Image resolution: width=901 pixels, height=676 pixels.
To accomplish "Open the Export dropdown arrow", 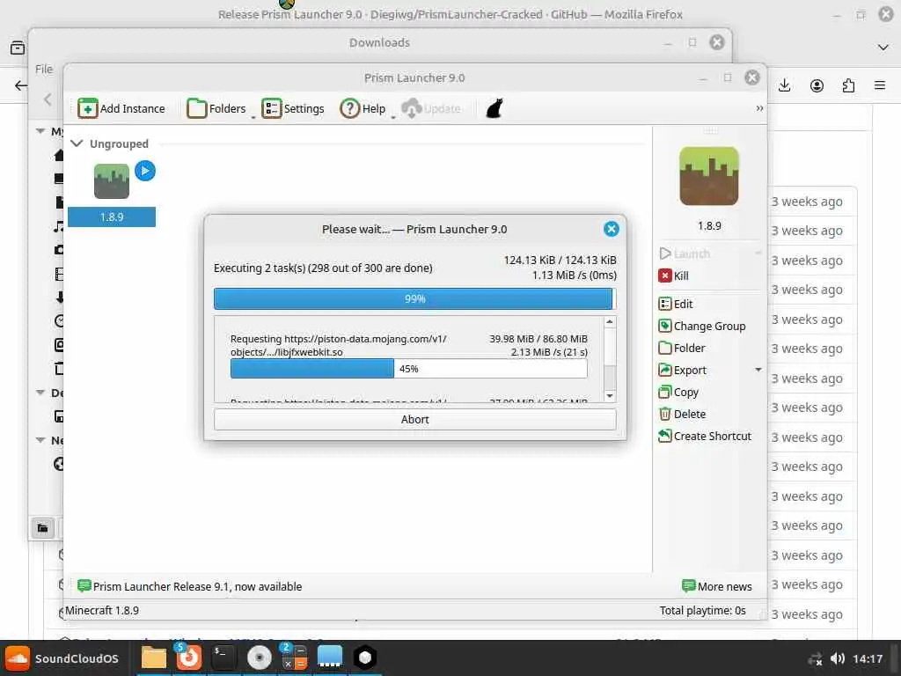I will coord(758,371).
